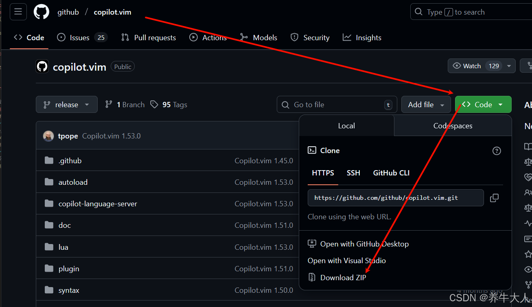Click the lua folder icon
Image resolution: width=532 pixels, height=307 pixels.
[49, 247]
